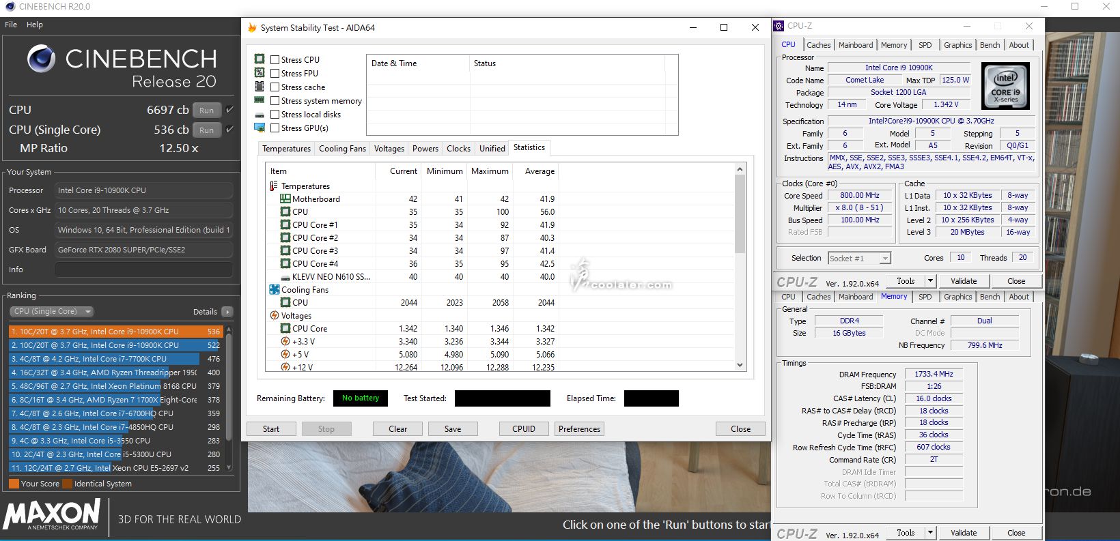Expand the ranking Details arrow

click(x=227, y=312)
